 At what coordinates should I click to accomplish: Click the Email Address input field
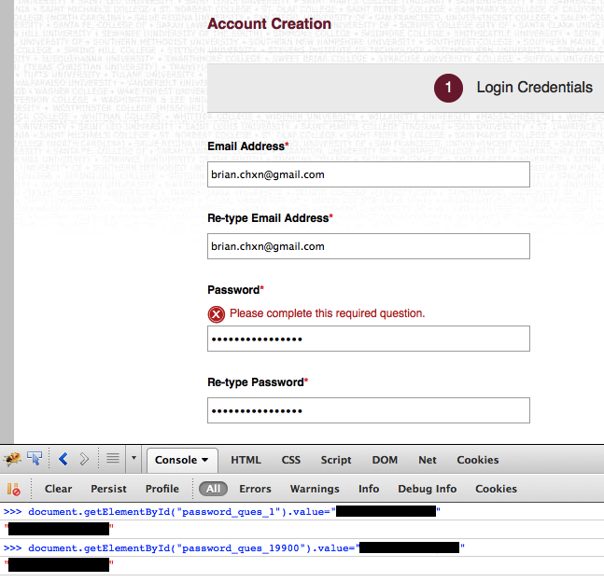tap(369, 174)
